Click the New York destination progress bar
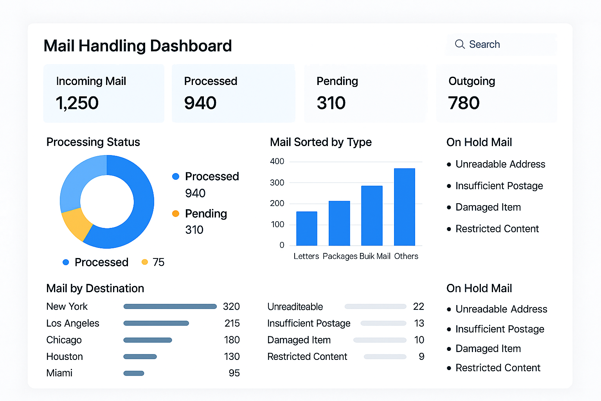The image size is (601, 401). click(x=169, y=306)
